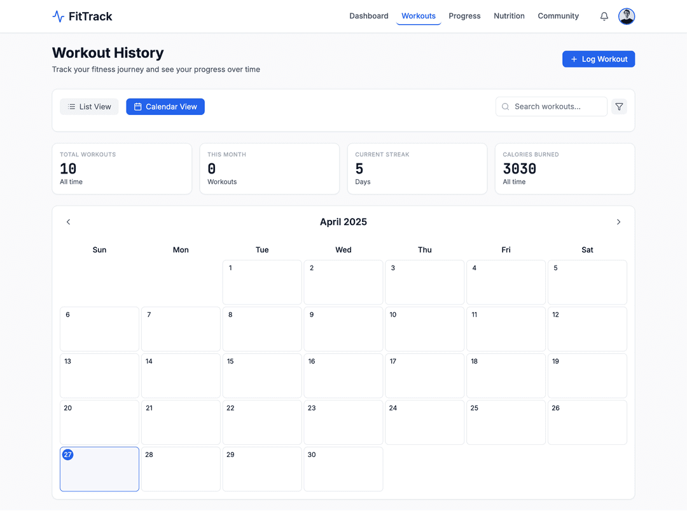Click the FitTrack pulse logo icon
687x511 pixels.
(59, 17)
